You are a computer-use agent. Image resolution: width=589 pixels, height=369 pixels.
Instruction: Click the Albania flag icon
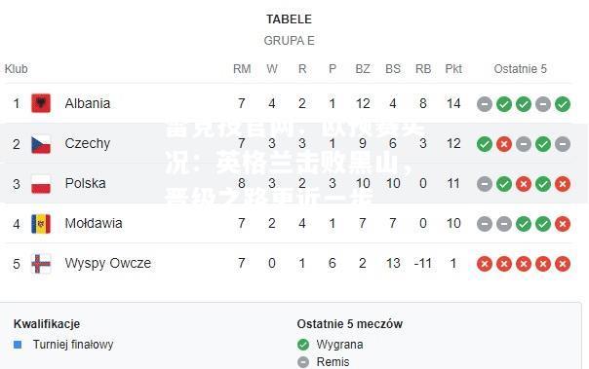coord(41,103)
